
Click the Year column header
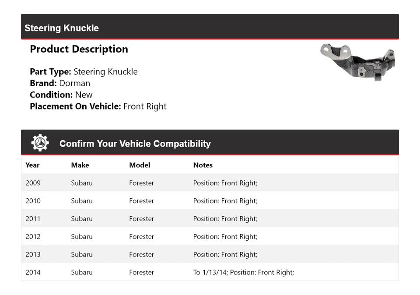coord(32,165)
